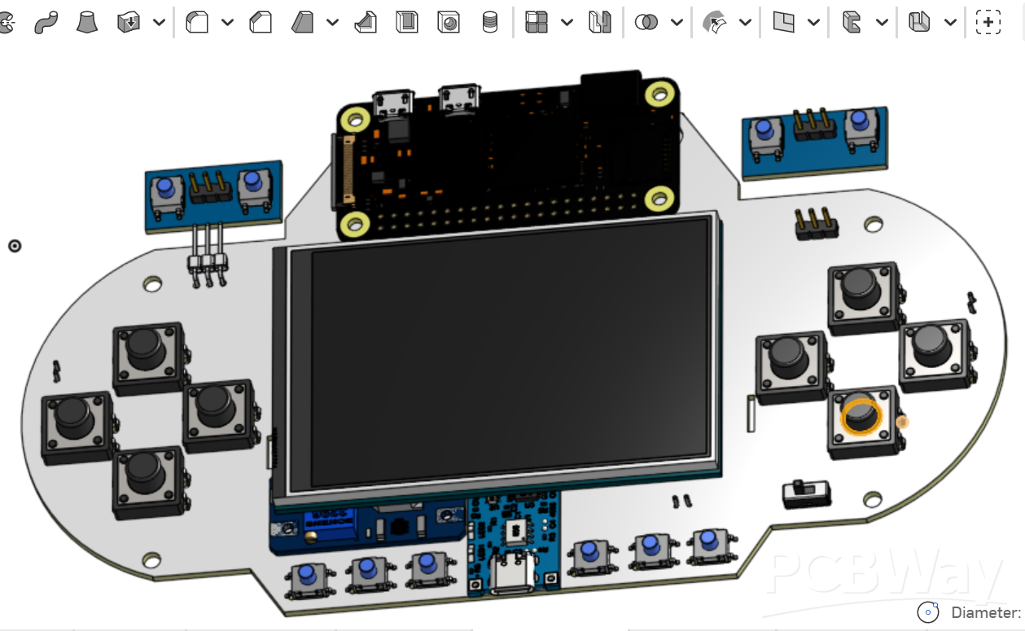
Task: Click the Diameter measurement icon
Action: [x=928, y=612]
